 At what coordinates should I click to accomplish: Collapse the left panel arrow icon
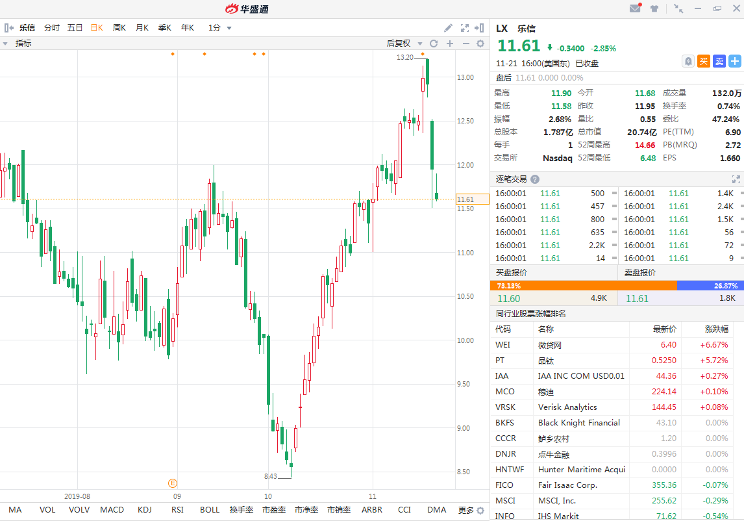(8, 28)
